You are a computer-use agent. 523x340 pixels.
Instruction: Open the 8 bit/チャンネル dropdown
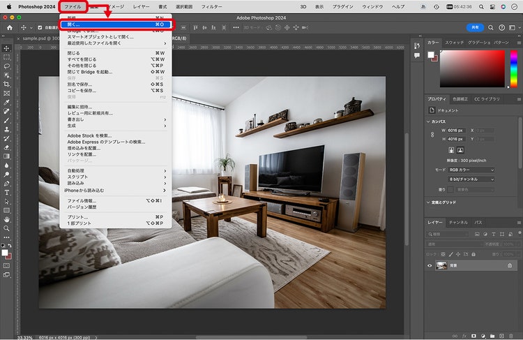[x=471, y=179]
